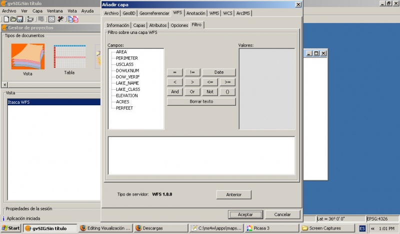Open preferences with the wrench icon
The height and width of the screenshot is (234, 400).
click(x=60, y=19)
